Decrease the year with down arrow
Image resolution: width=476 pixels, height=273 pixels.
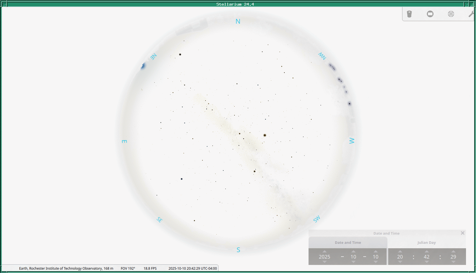point(324,262)
